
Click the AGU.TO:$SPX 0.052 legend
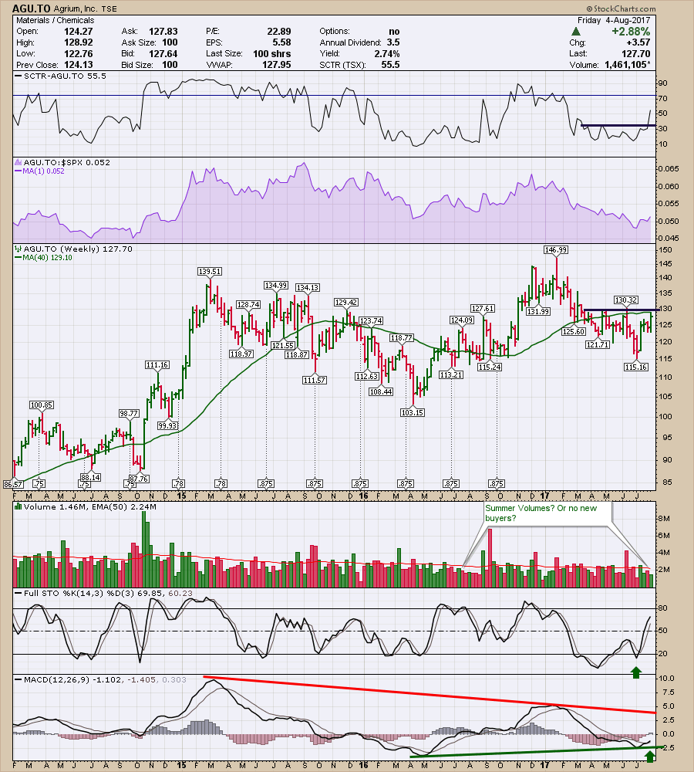[62, 162]
